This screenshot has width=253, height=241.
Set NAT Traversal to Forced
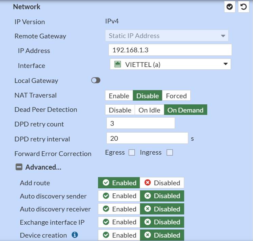pyautogui.click(x=176, y=96)
